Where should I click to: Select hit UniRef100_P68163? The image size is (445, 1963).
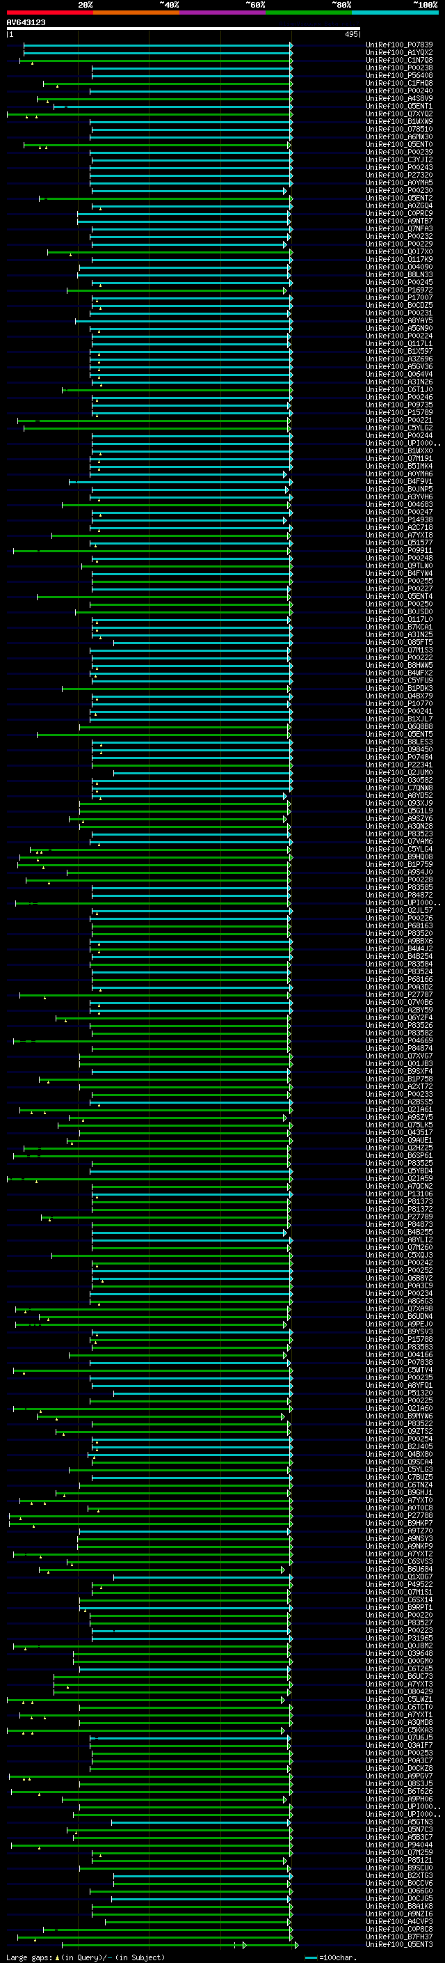point(399,926)
